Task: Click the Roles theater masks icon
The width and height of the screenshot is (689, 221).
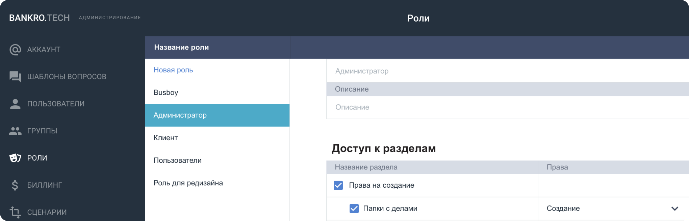Action: coord(15,158)
